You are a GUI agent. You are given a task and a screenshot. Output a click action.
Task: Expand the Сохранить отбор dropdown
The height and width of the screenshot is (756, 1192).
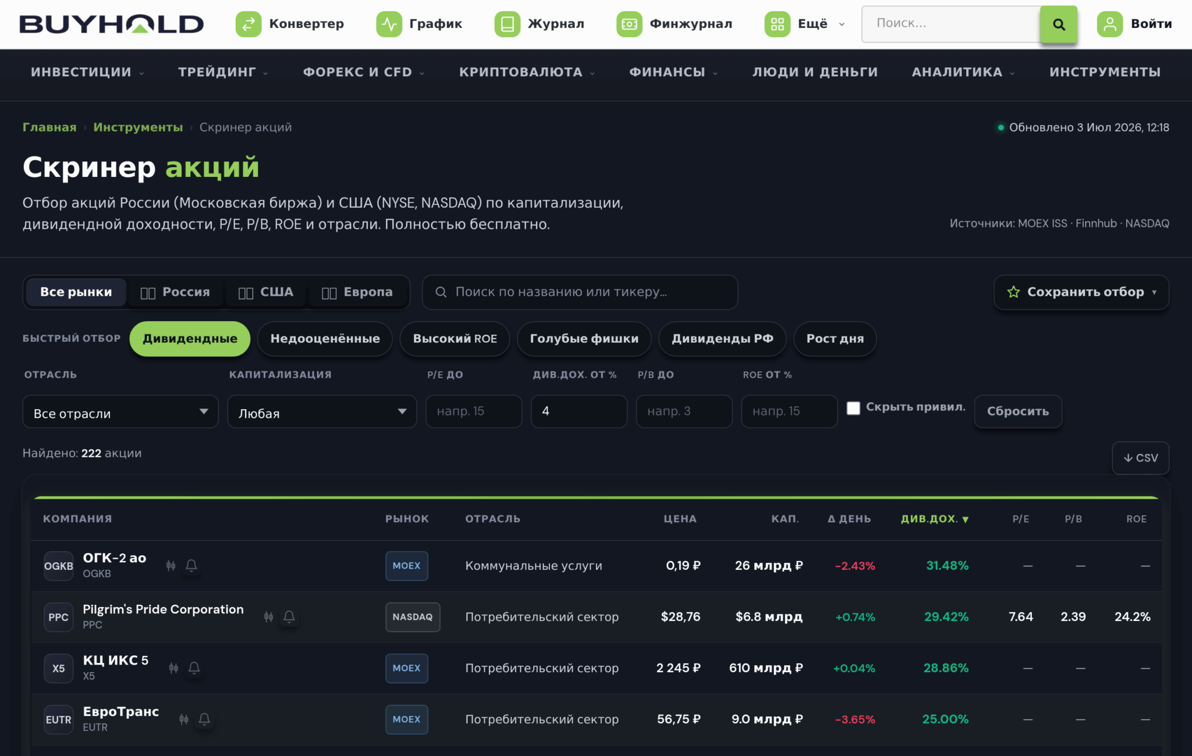coord(1081,292)
